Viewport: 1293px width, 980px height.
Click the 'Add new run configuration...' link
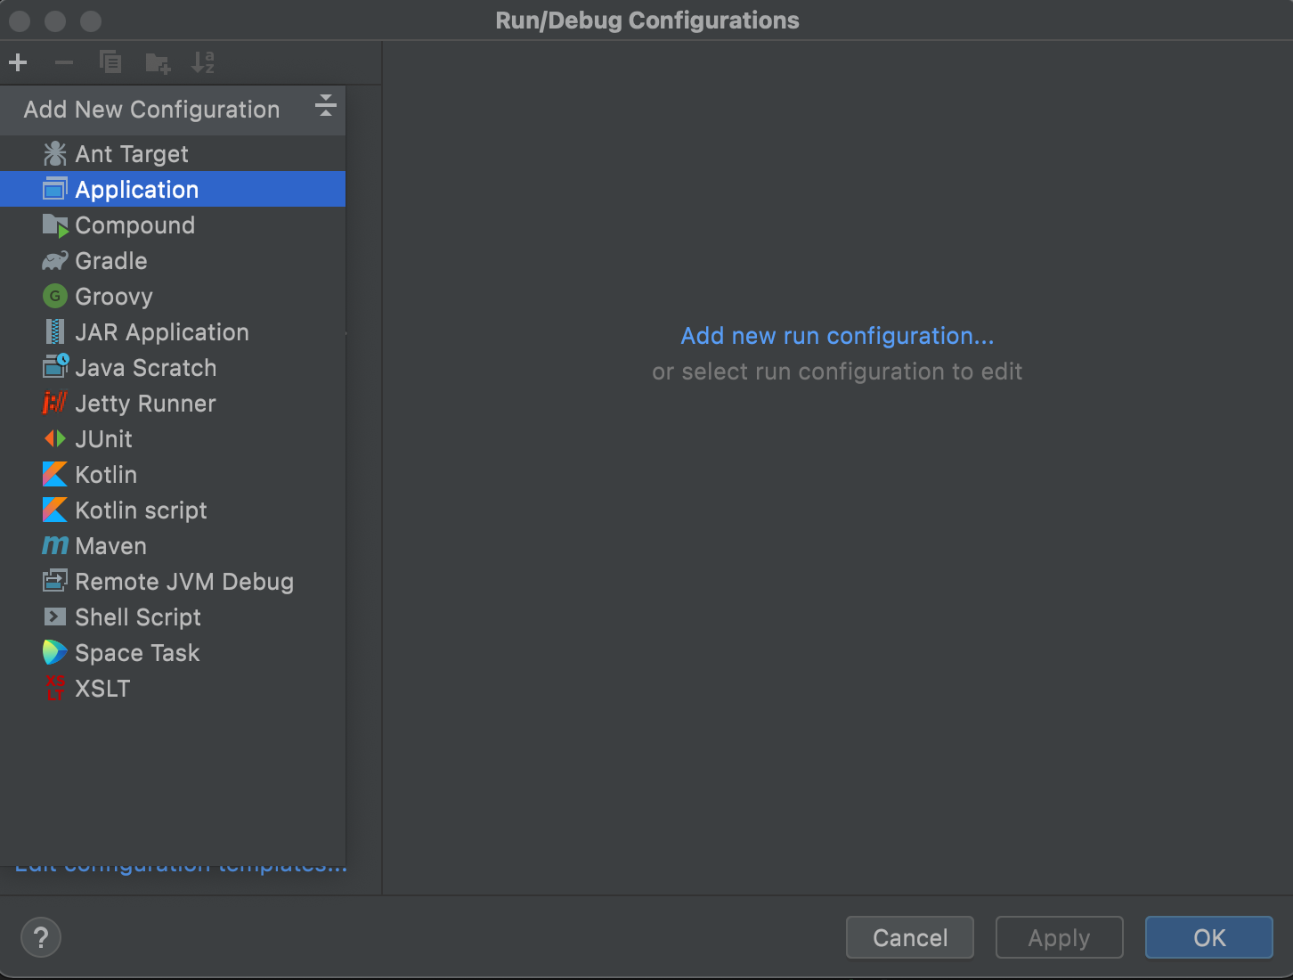click(x=837, y=336)
